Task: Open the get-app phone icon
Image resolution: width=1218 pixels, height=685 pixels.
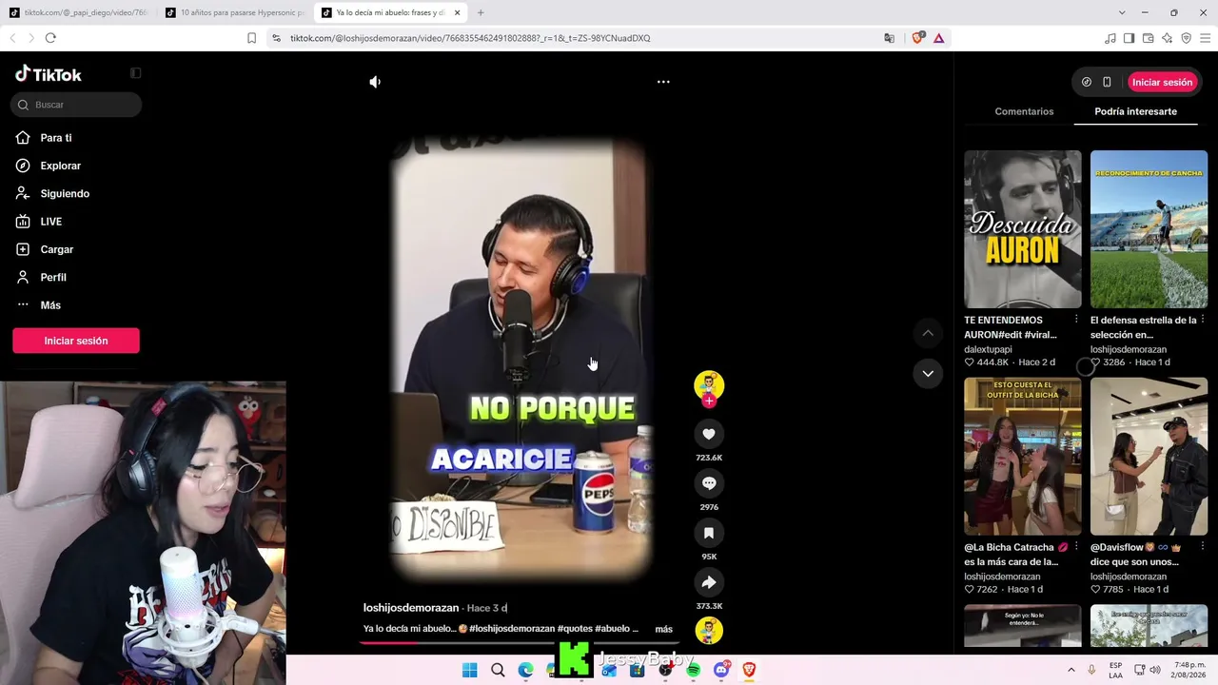Action: 1107,82
